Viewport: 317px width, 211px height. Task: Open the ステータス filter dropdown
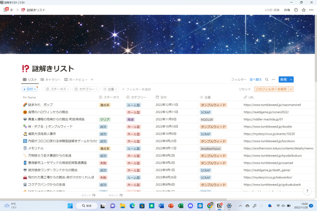tap(57, 89)
